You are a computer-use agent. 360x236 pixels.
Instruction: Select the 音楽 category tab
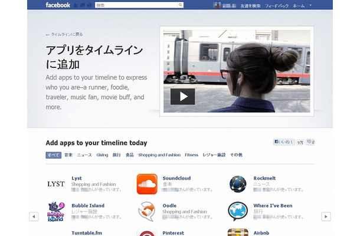(x=68, y=155)
